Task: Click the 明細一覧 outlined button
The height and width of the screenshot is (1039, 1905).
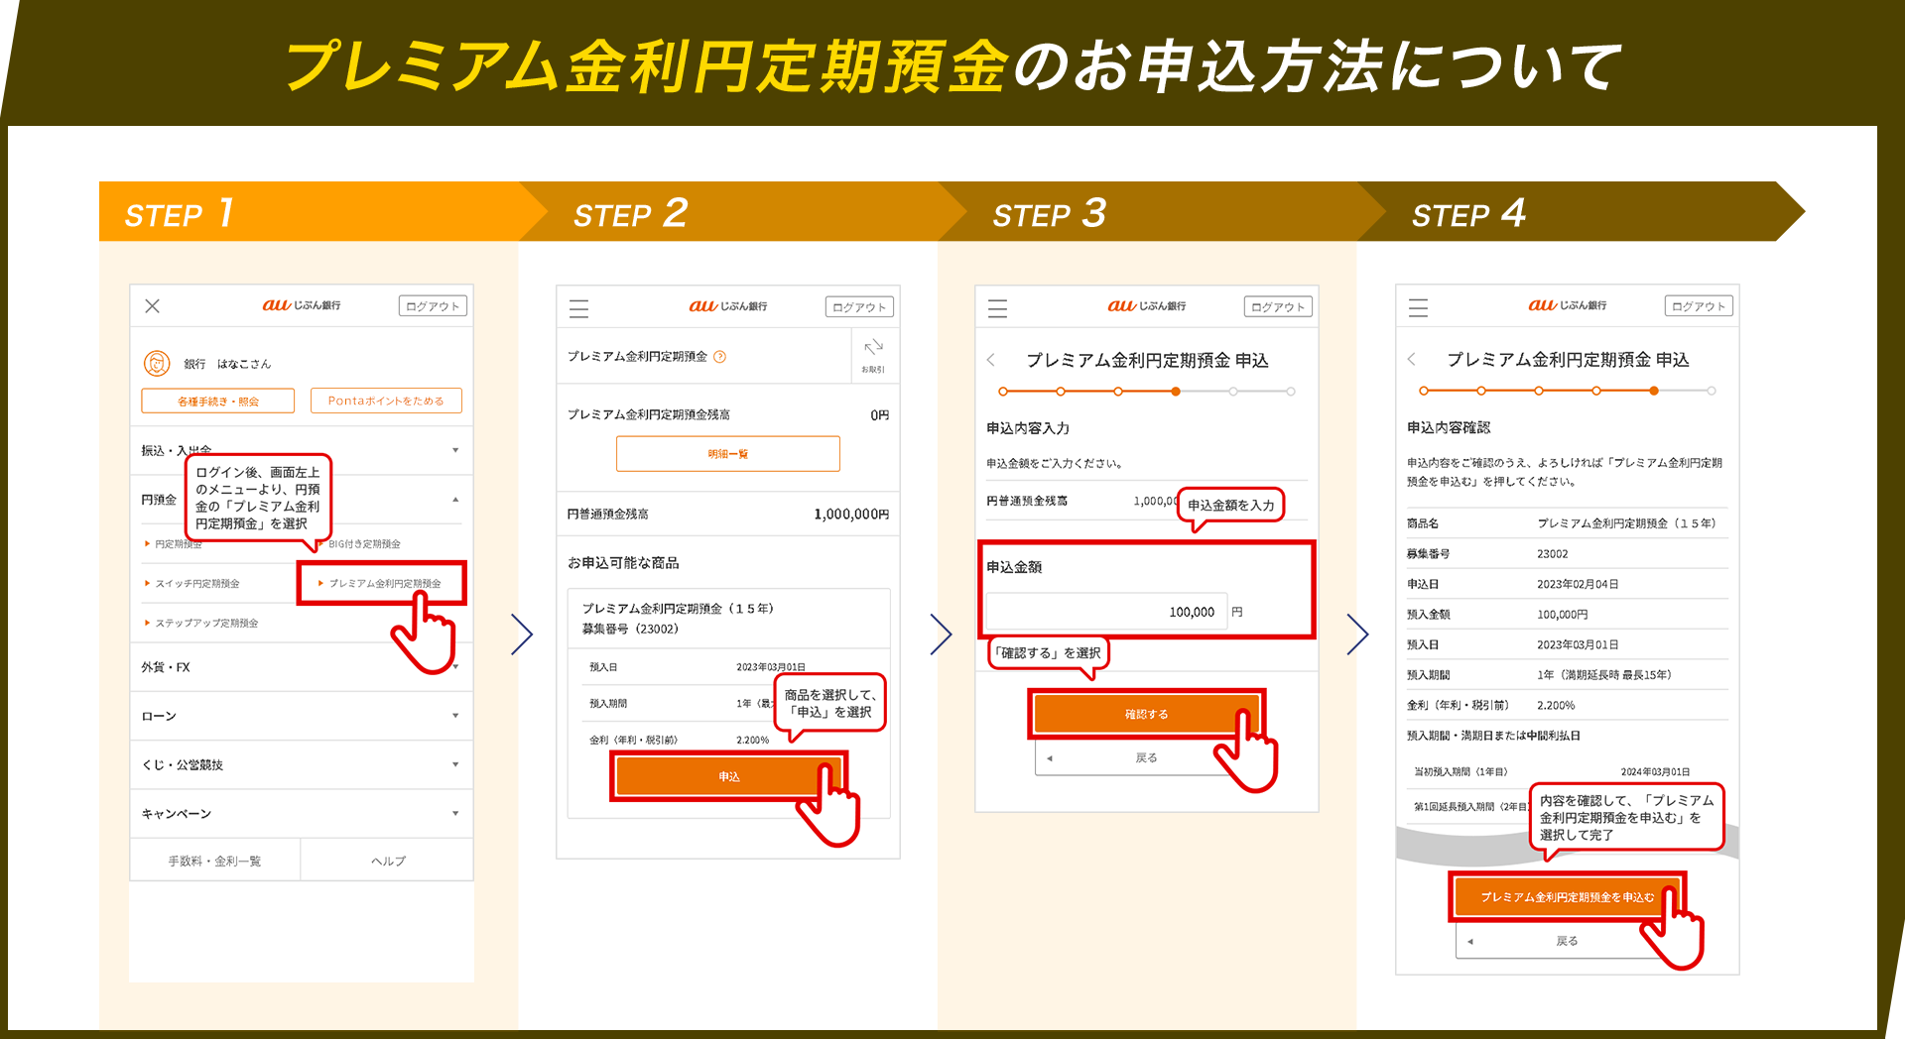Action: (727, 454)
